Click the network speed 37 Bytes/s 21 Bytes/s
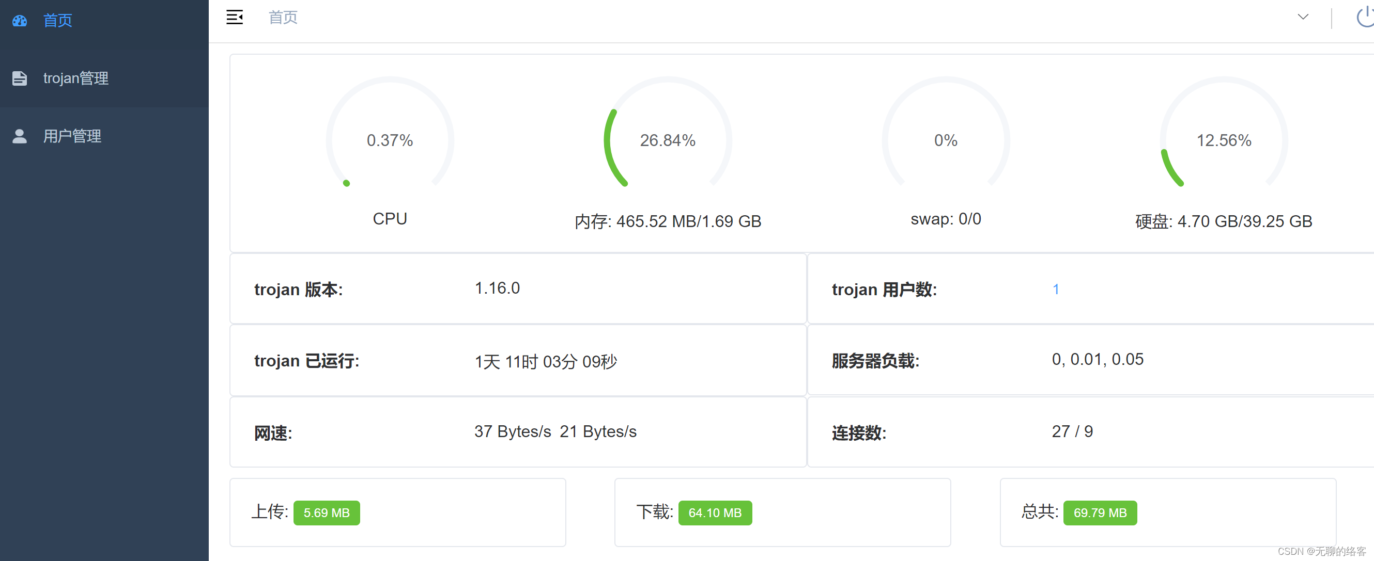The width and height of the screenshot is (1374, 561). point(555,431)
